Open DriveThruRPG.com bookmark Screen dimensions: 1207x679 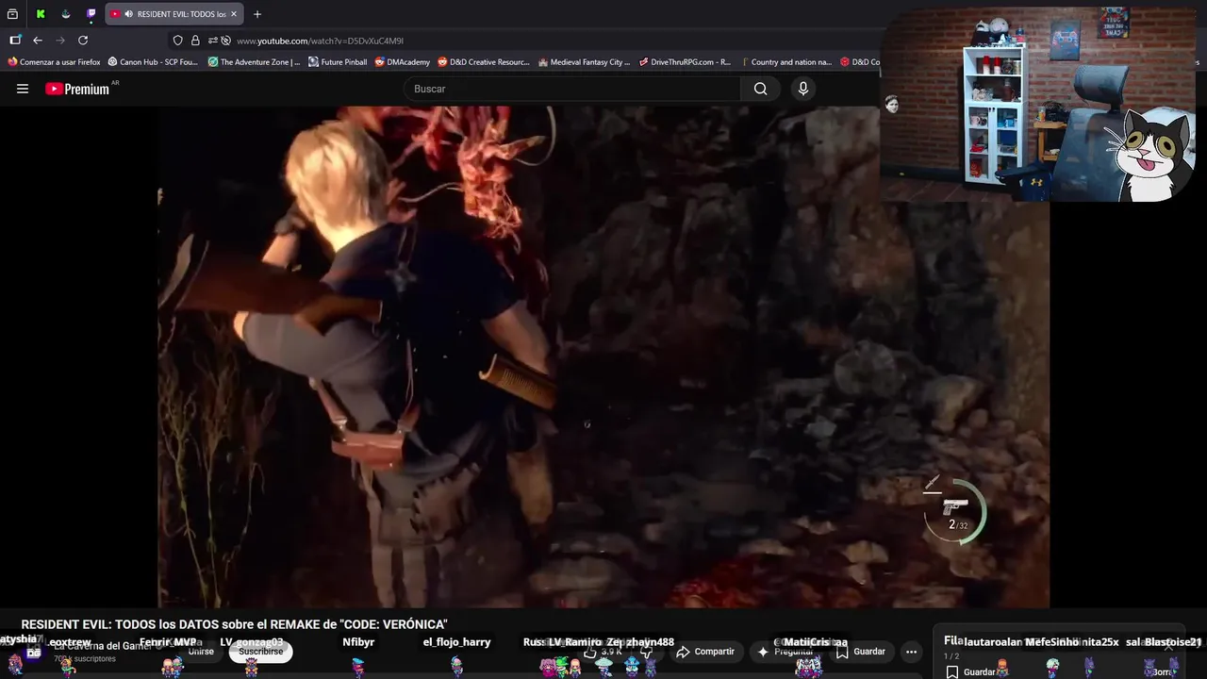(685, 62)
